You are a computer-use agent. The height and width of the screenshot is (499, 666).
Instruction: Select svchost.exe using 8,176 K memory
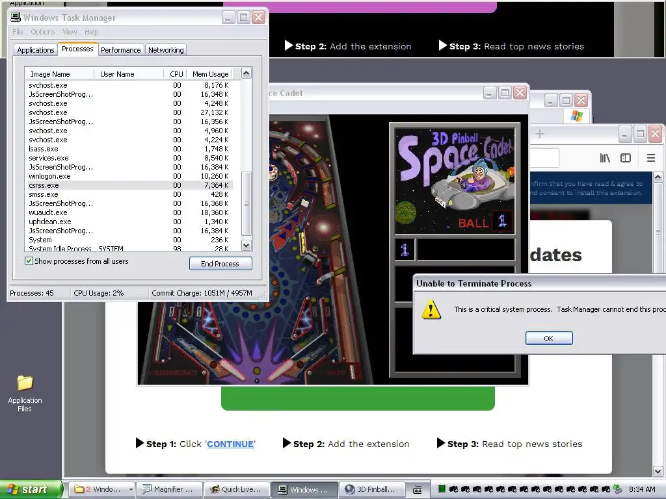pyautogui.click(x=129, y=85)
